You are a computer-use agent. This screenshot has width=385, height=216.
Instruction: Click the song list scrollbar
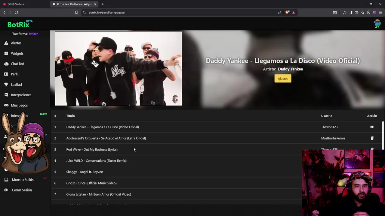[x=383, y=135]
